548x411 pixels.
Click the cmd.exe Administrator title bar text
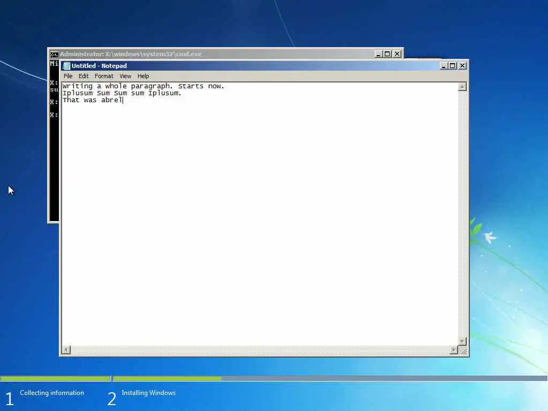click(131, 54)
